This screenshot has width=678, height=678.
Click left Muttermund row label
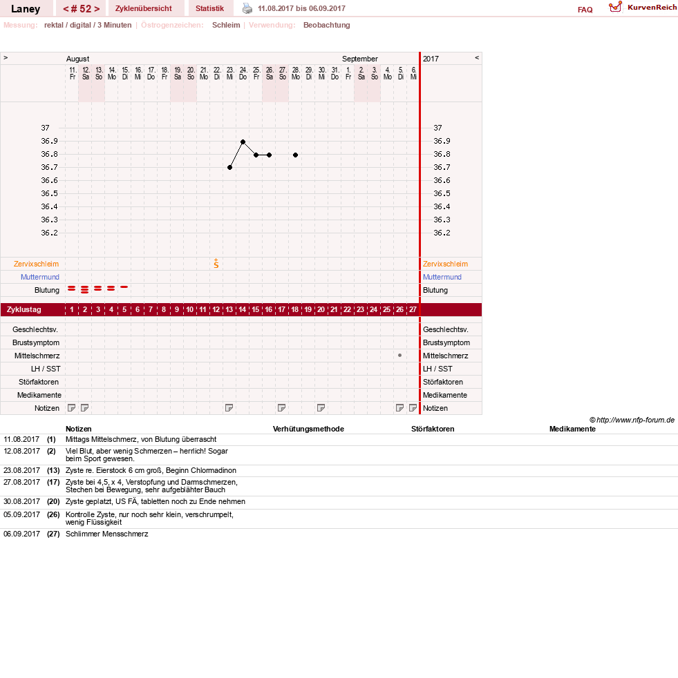(40, 277)
